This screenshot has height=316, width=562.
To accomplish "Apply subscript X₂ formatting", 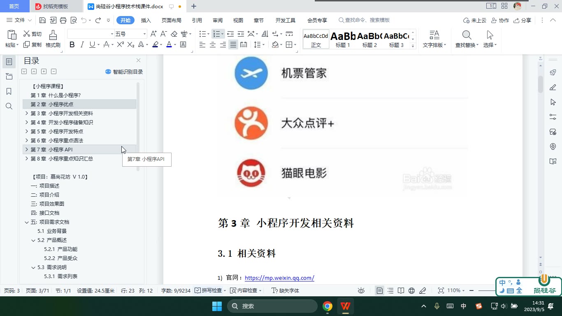I will (x=131, y=44).
